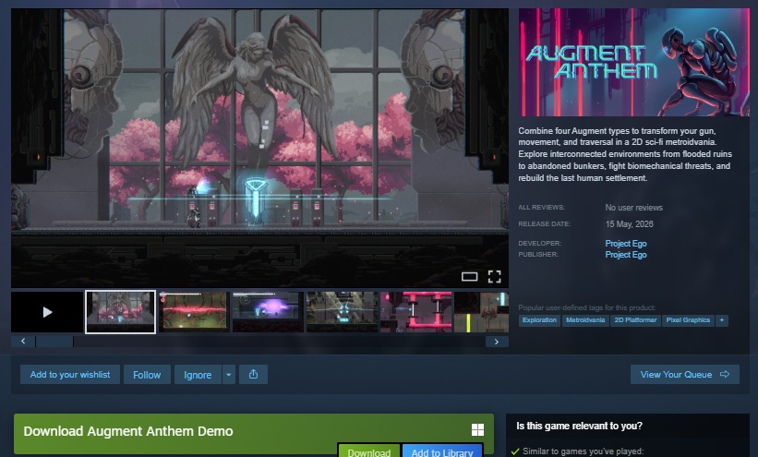Toggle theater mode on media viewer
The height and width of the screenshot is (457, 758).
pos(469,277)
